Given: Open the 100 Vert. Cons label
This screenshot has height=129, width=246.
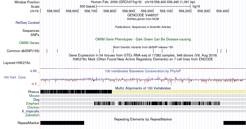Looking at the screenshot, I should 15,77.
